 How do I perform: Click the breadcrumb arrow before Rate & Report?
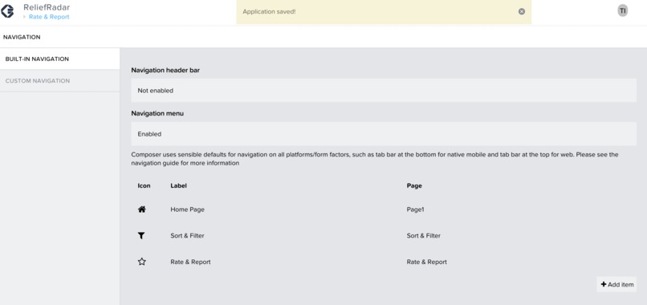point(25,17)
